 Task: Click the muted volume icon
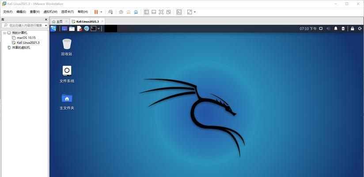click(x=328, y=29)
